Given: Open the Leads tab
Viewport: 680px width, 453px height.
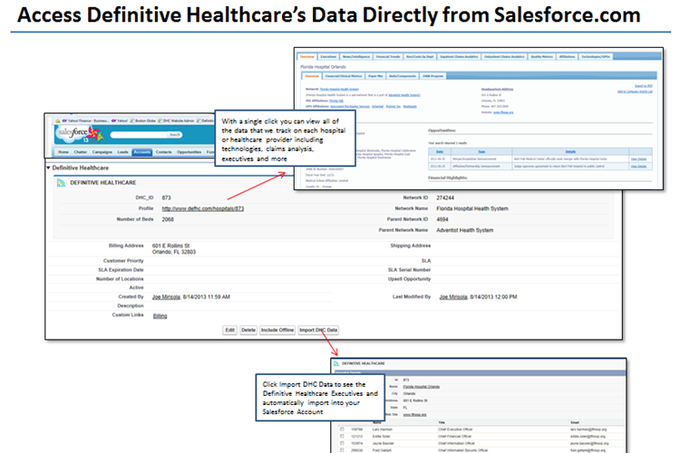Looking at the screenshot, I should pyautogui.click(x=123, y=152).
